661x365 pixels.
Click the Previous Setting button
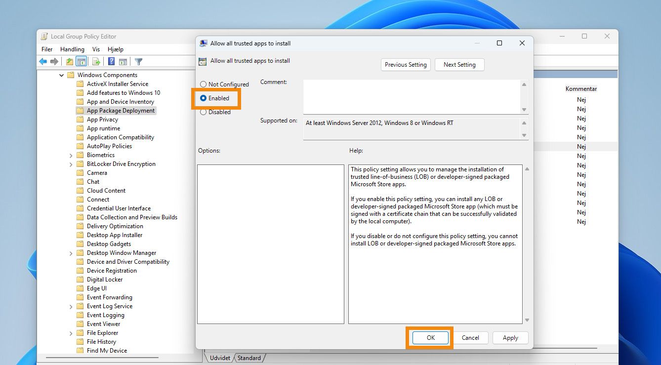pos(406,65)
